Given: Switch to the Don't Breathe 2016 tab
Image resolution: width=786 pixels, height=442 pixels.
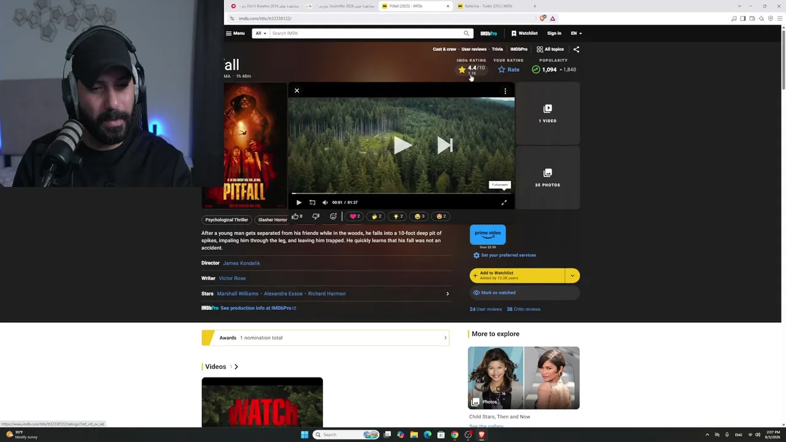Looking at the screenshot, I should coord(267,6).
